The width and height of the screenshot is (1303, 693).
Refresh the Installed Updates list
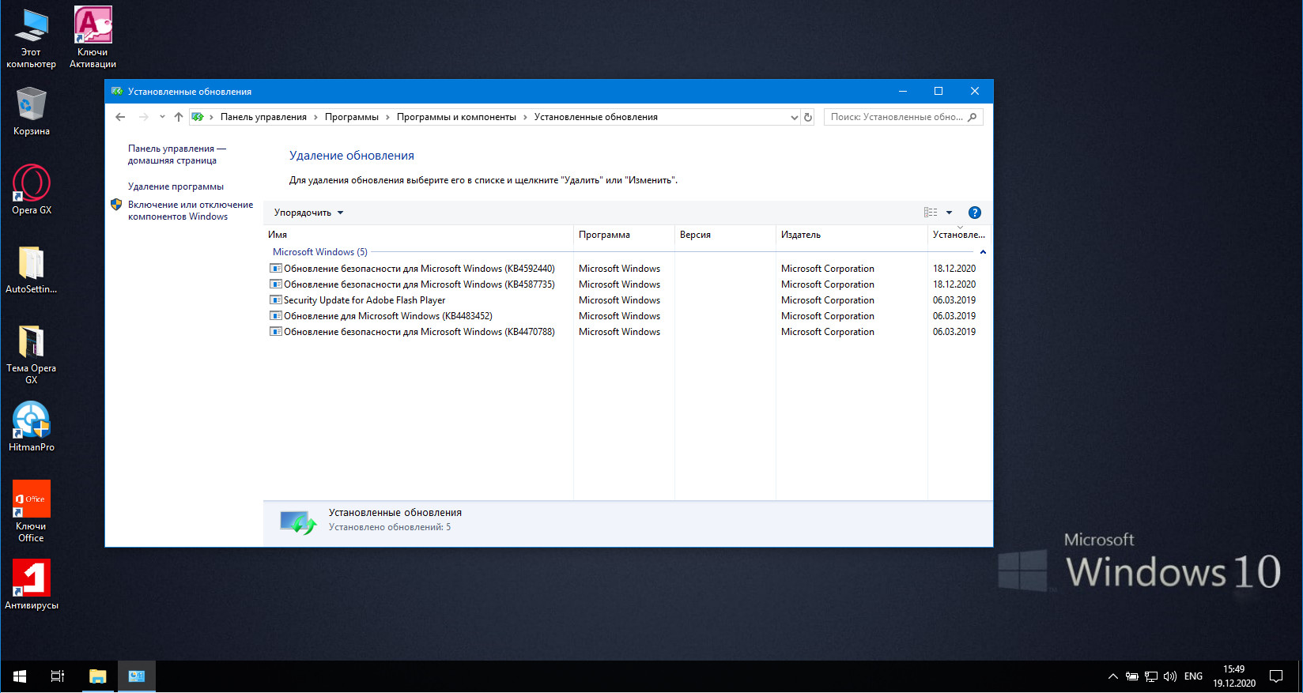click(x=808, y=117)
